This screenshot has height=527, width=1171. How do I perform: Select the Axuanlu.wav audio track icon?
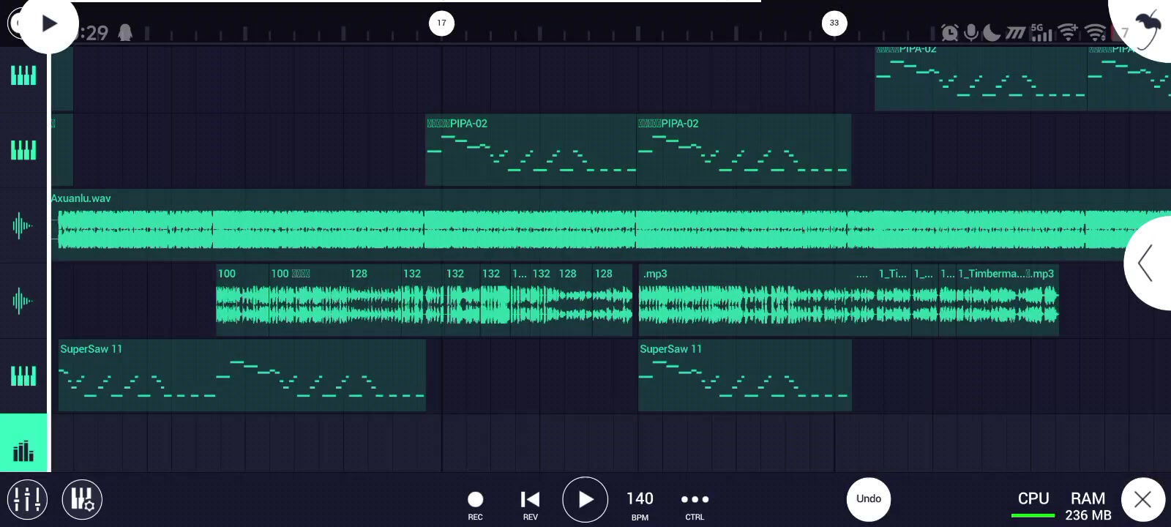(23, 225)
